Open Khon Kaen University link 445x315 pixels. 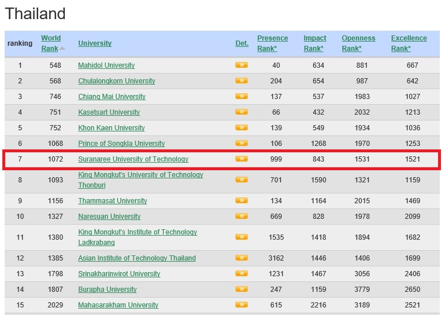[112, 128]
